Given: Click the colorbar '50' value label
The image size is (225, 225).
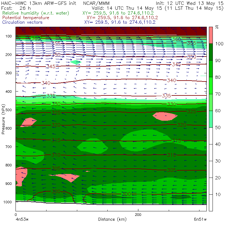Looking at the screenshot, I should point(218,127).
